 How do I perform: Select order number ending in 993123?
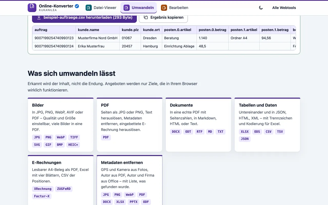pyautogui.click(x=54, y=38)
